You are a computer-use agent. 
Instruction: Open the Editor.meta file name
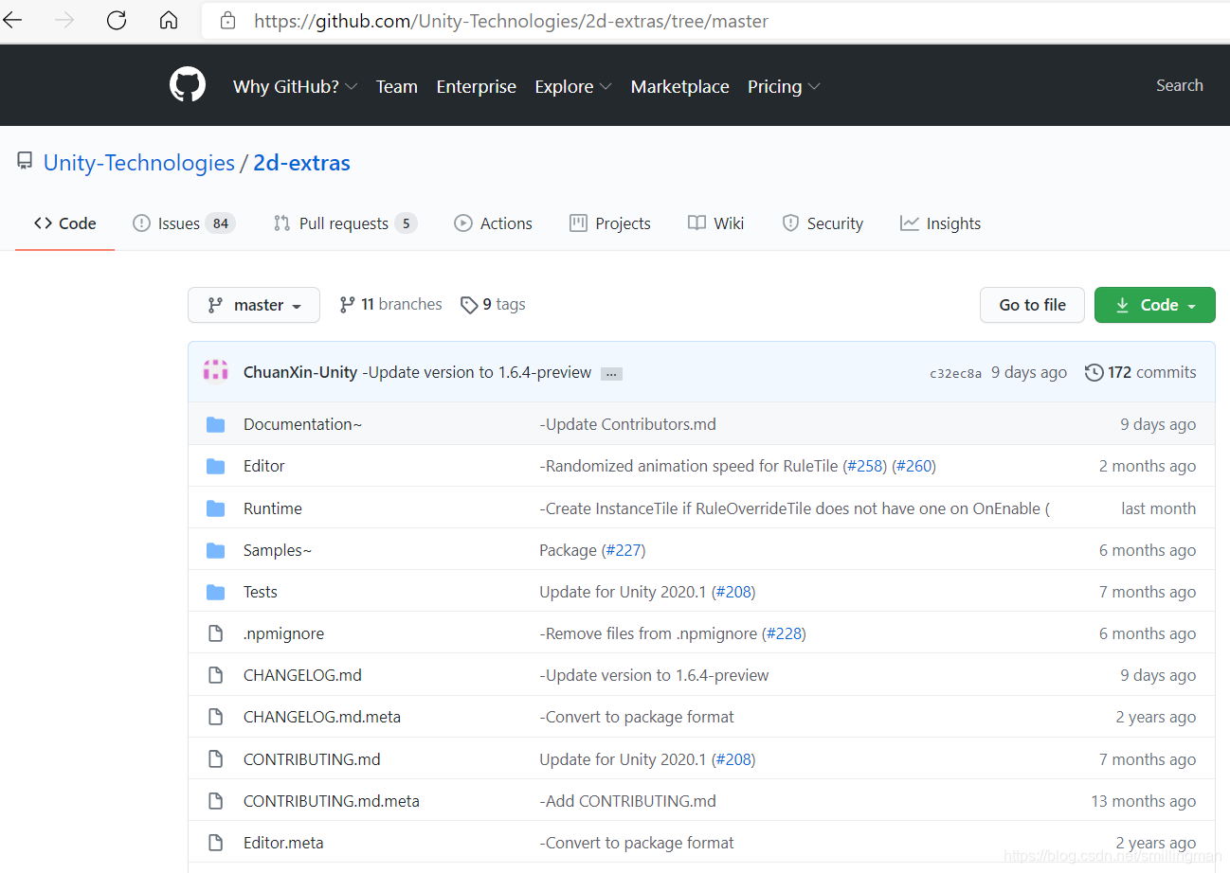tap(283, 843)
